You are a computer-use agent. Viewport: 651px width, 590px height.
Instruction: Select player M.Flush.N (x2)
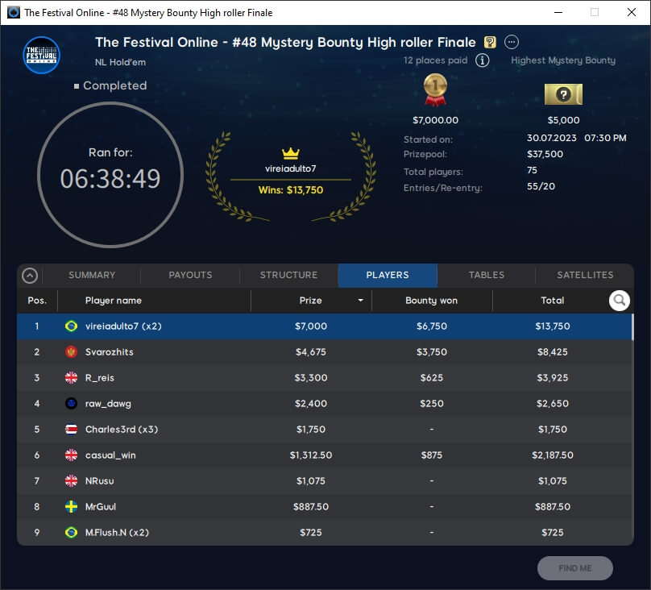[x=324, y=532]
